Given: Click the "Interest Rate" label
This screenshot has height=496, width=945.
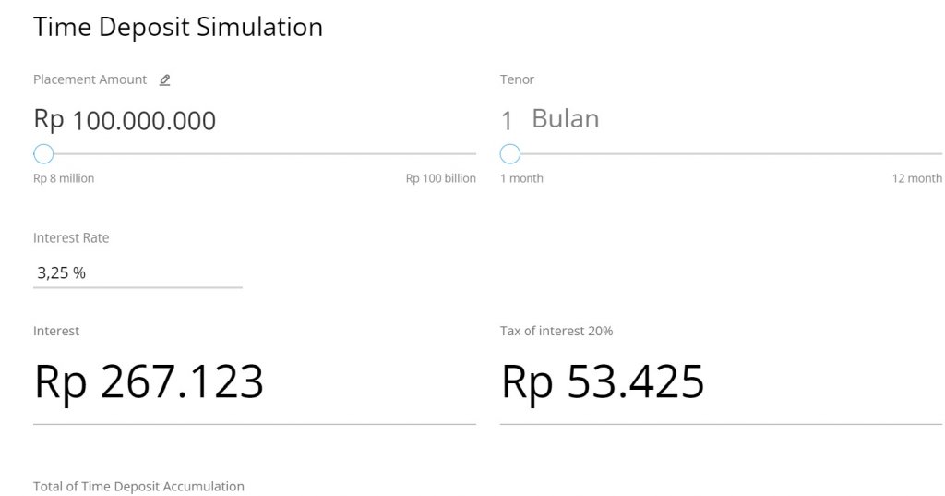Looking at the screenshot, I should click(71, 237).
